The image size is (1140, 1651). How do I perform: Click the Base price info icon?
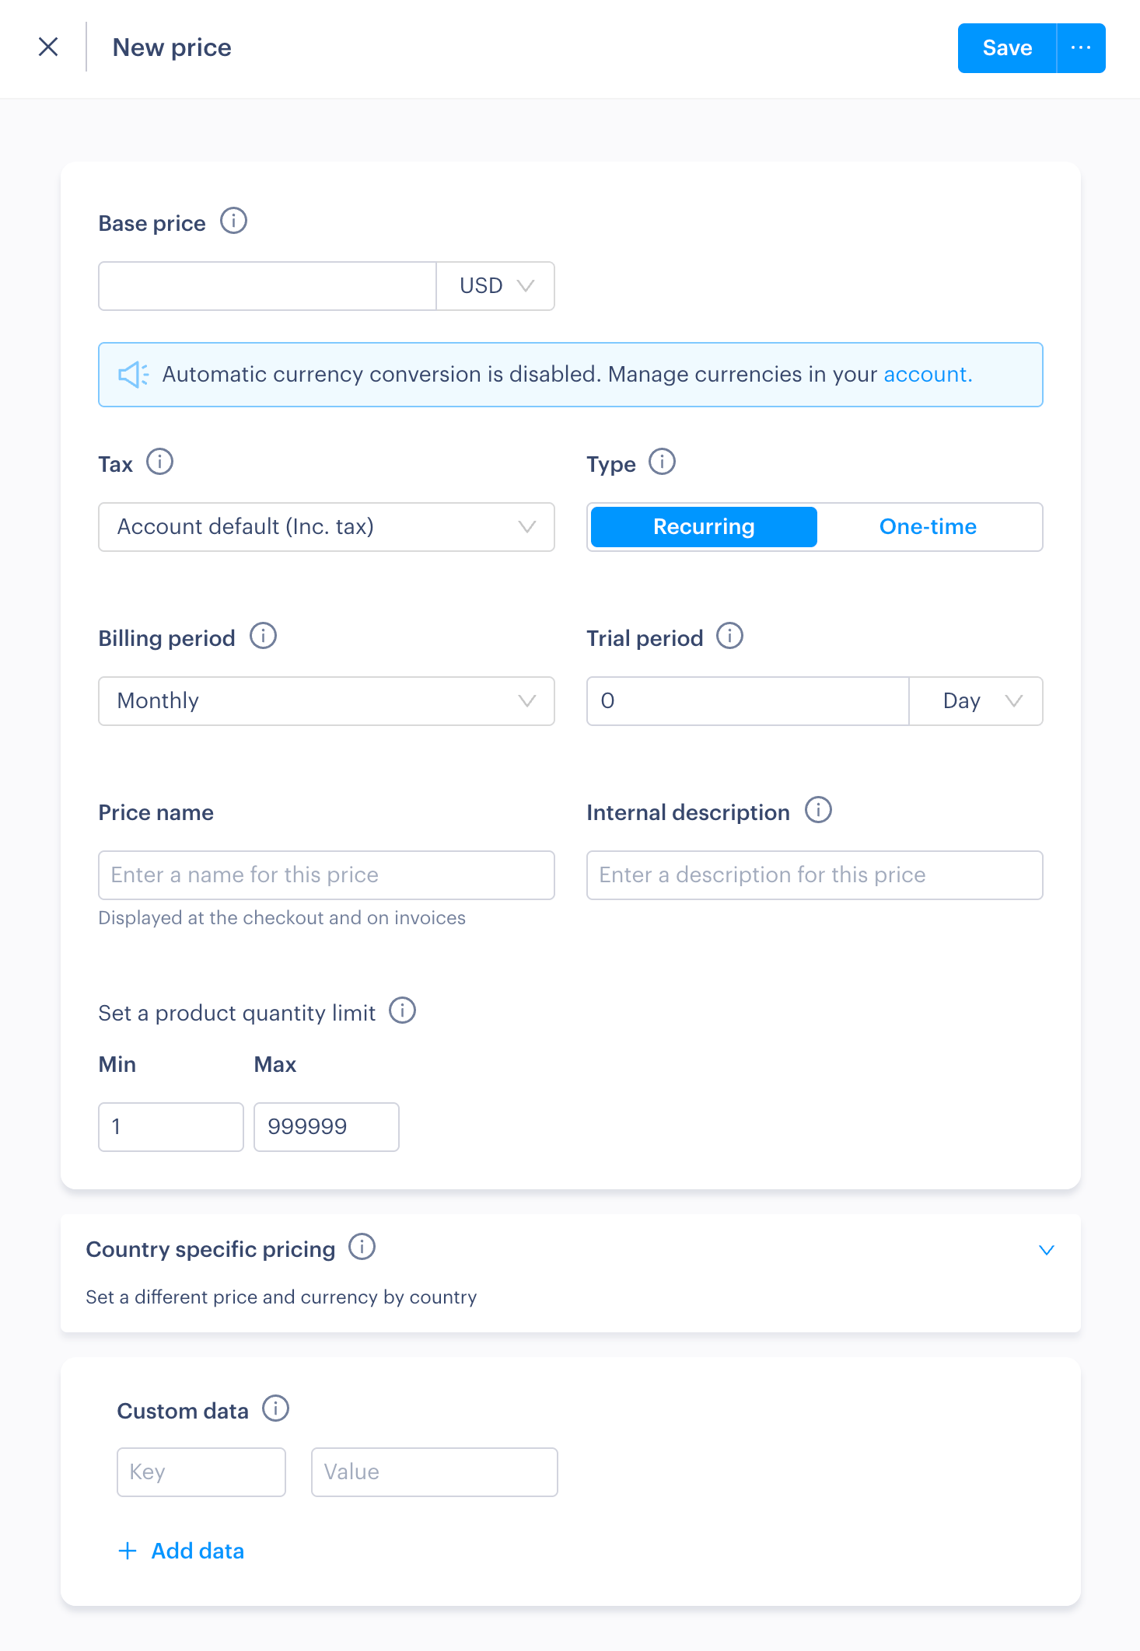(x=233, y=222)
